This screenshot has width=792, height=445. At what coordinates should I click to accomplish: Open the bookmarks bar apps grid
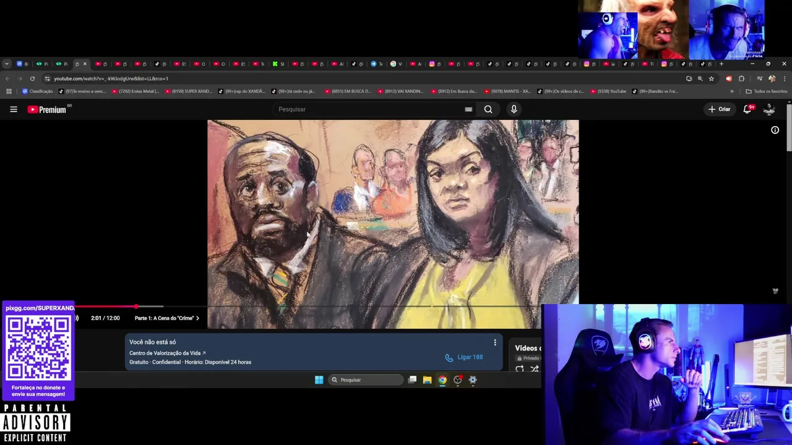(9, 91)
